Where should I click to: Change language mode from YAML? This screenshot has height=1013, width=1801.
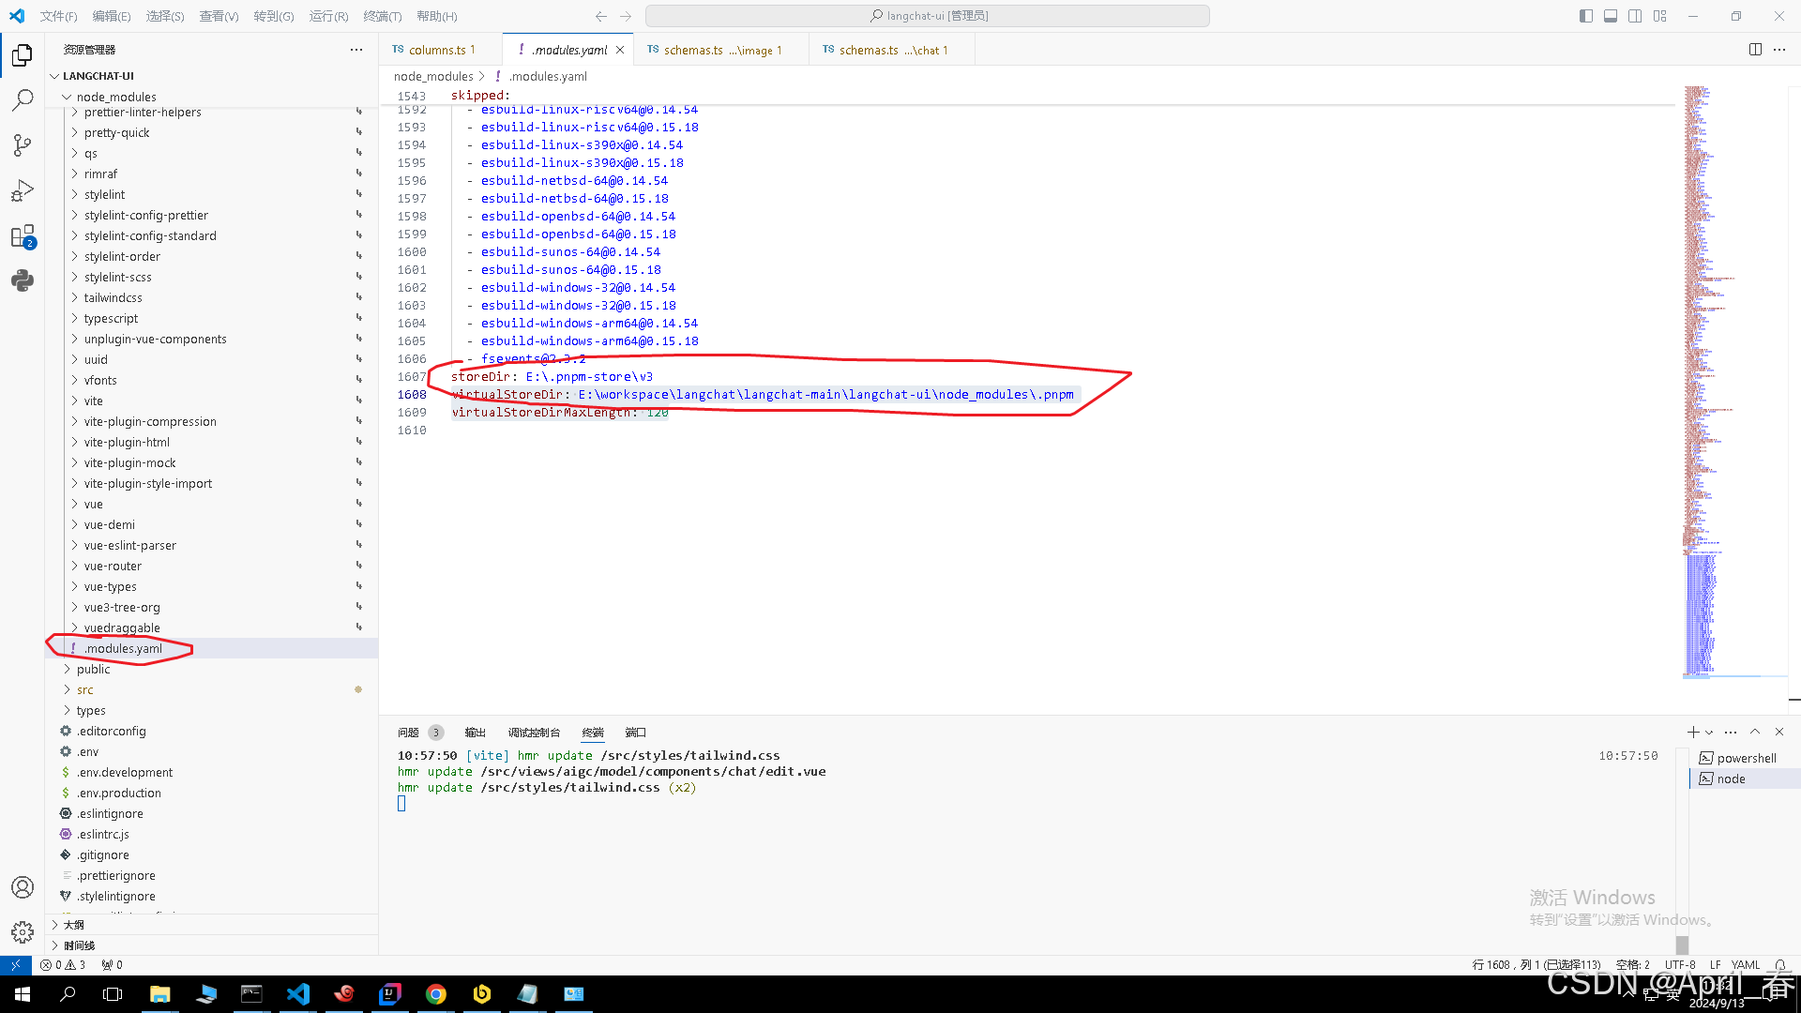tap(1746, 965)
